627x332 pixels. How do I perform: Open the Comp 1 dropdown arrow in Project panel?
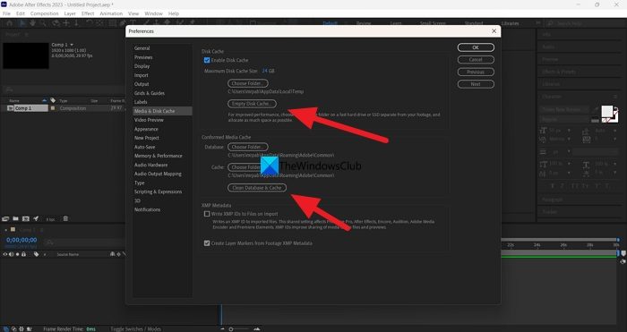coord(72,45)
